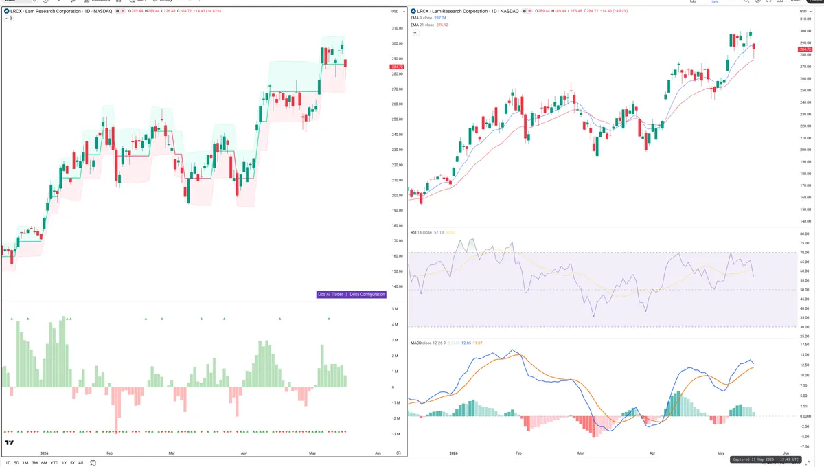
Task: Click the EMA 21 close legend
Action: point(424,25)
